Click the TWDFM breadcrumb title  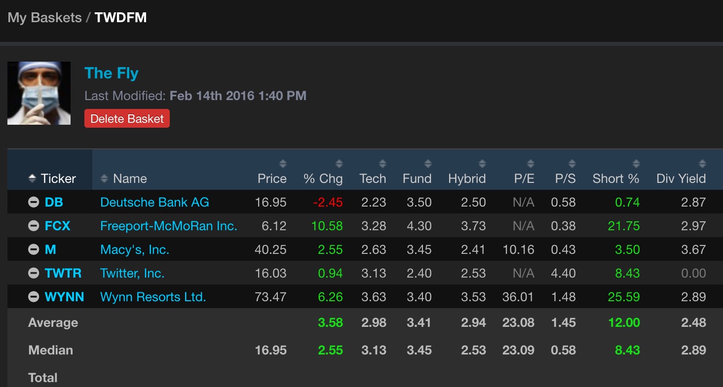121,18
